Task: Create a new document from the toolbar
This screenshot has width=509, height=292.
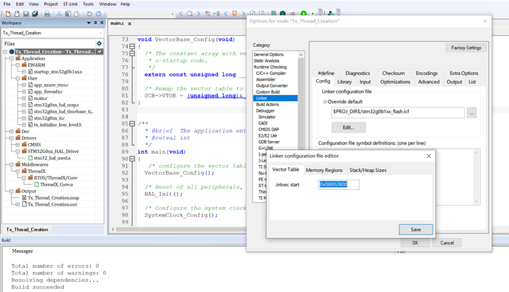Action: coord(8,14)
